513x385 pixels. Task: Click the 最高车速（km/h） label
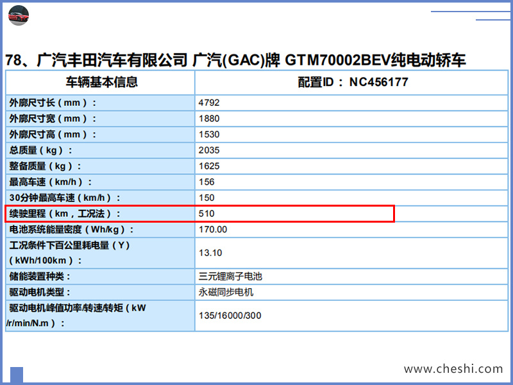pos(51,182)
